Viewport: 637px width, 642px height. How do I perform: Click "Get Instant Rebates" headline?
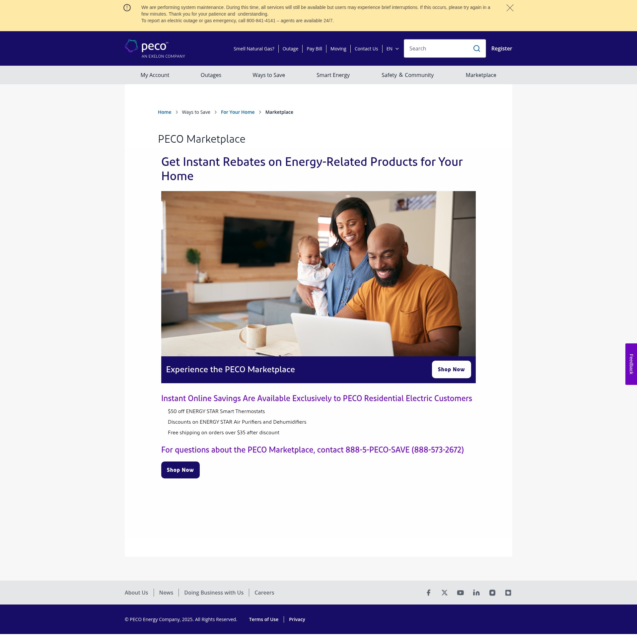(312, 169)
